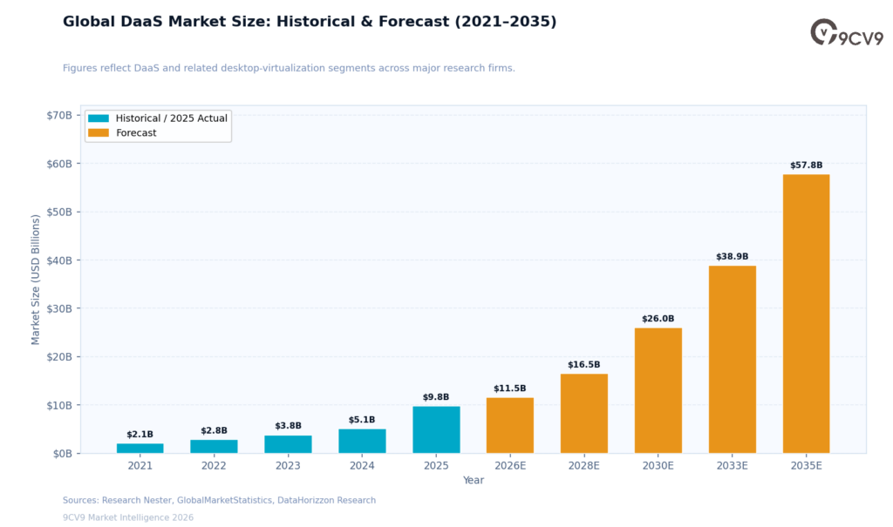Click the '$38.9B' value label
The width and height of the screenshot is (893, 527).
click(x=733, y=257)
